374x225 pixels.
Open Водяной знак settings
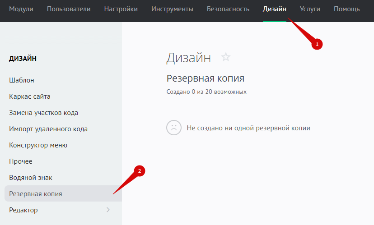[31, 178]
